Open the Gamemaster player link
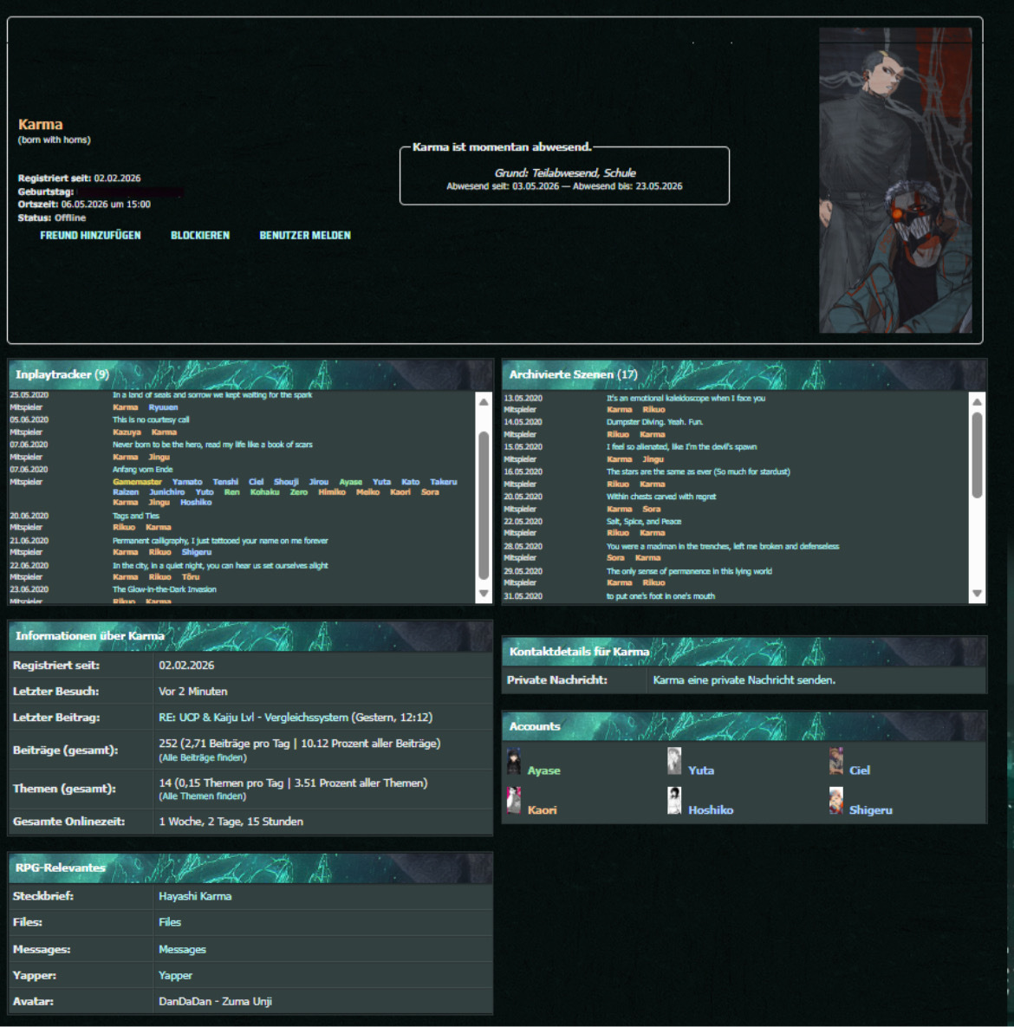The height and width of the screenshot is (1027, 1014). [x=137, y=482]
